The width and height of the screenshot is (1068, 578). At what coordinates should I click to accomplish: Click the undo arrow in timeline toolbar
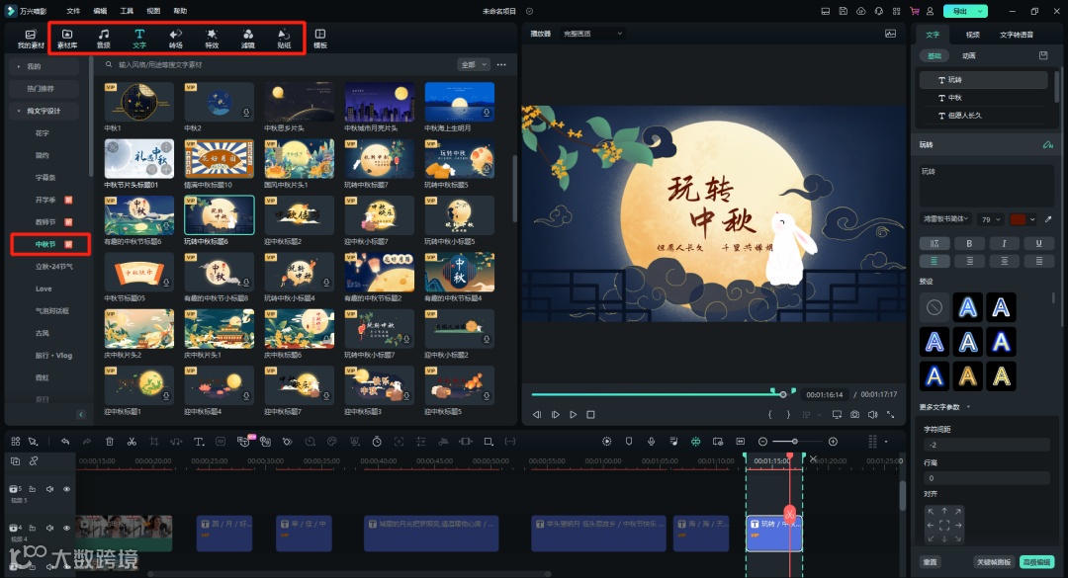click(x=65, y=442)
